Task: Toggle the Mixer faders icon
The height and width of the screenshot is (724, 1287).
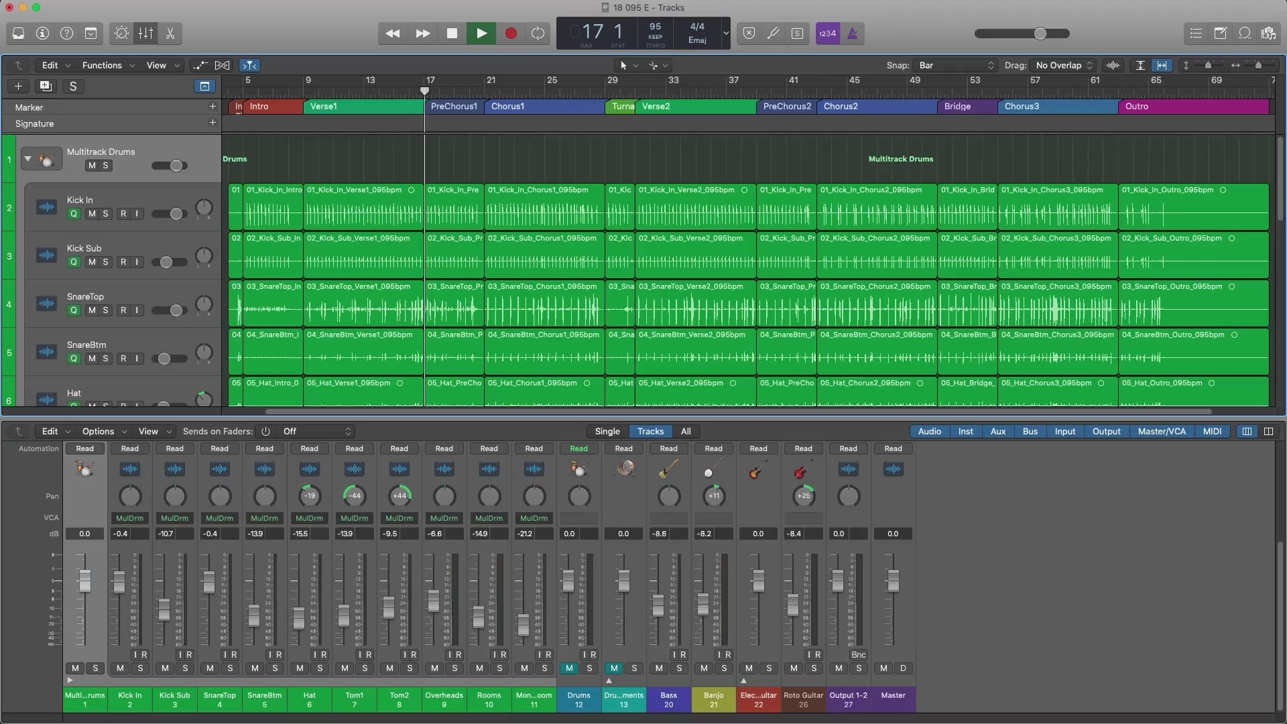Action: 145,33
